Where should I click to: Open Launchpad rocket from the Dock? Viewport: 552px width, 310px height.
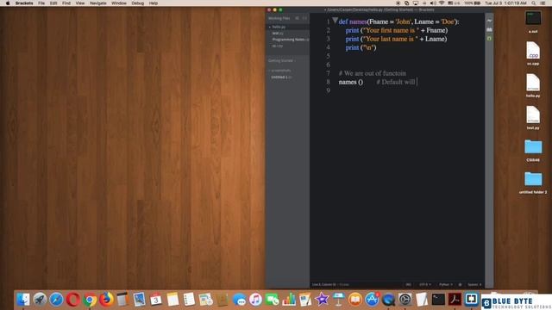(x=40, y=300)
